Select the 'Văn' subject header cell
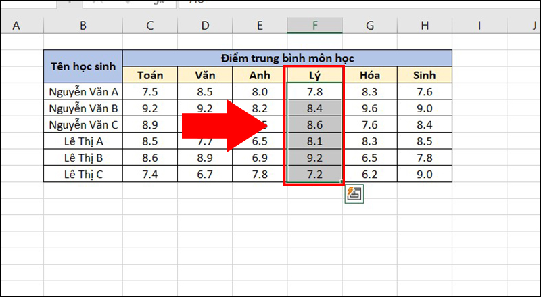This screenshot has height=297, width=541. pyautogui.click(x=205, y=74)
